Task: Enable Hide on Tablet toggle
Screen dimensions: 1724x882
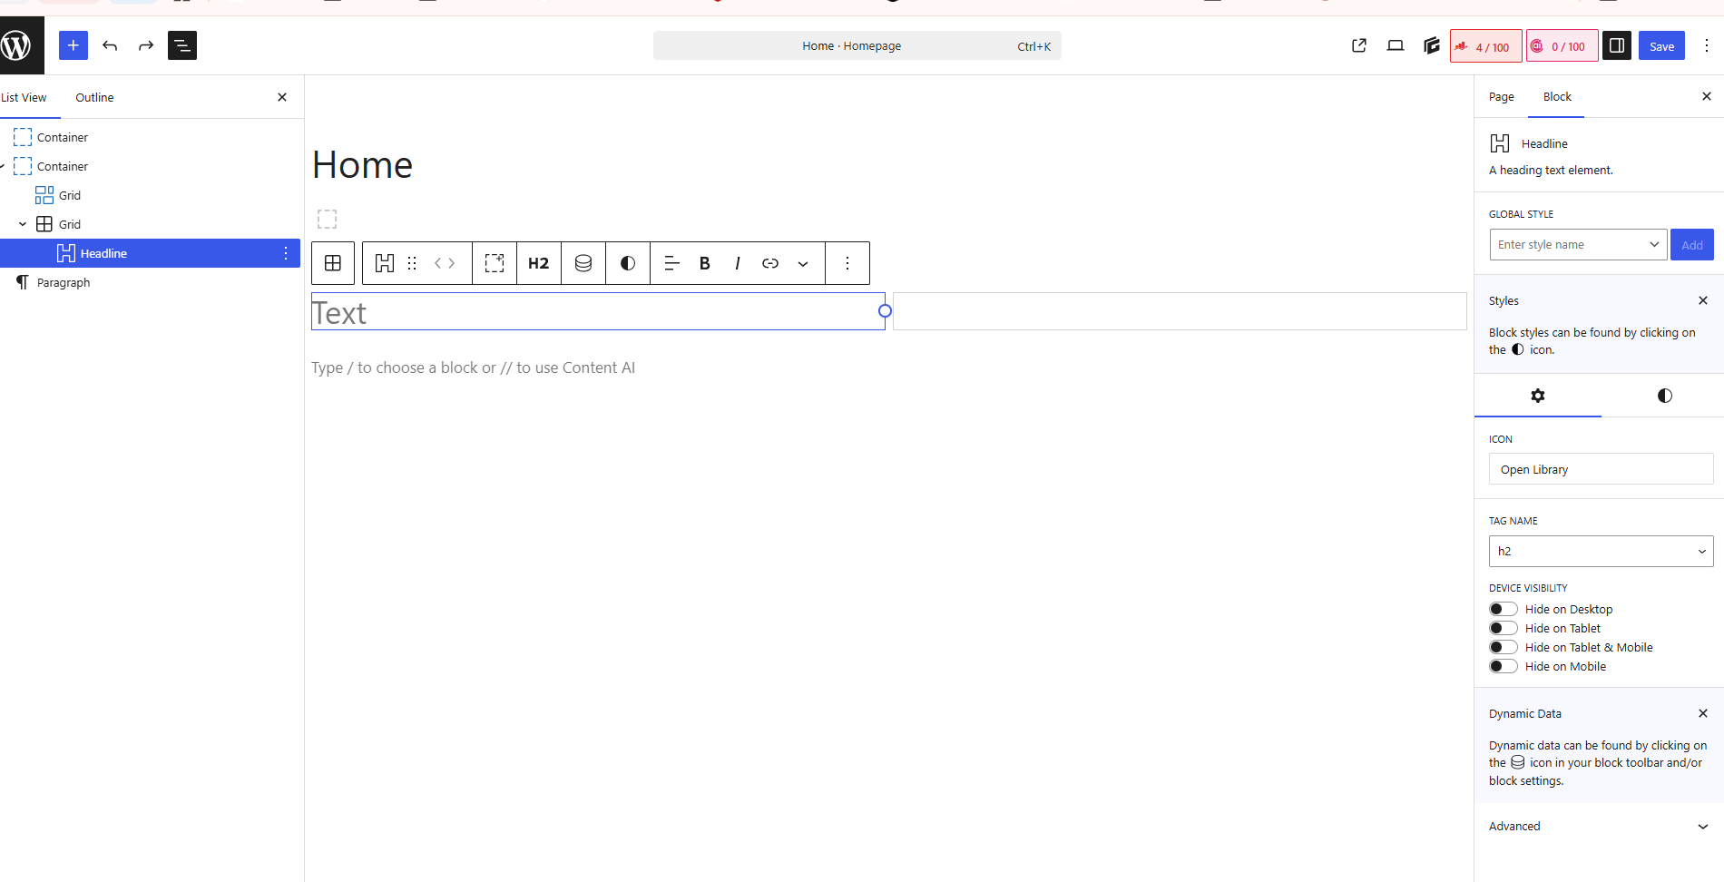Action: coord(1504,628)
